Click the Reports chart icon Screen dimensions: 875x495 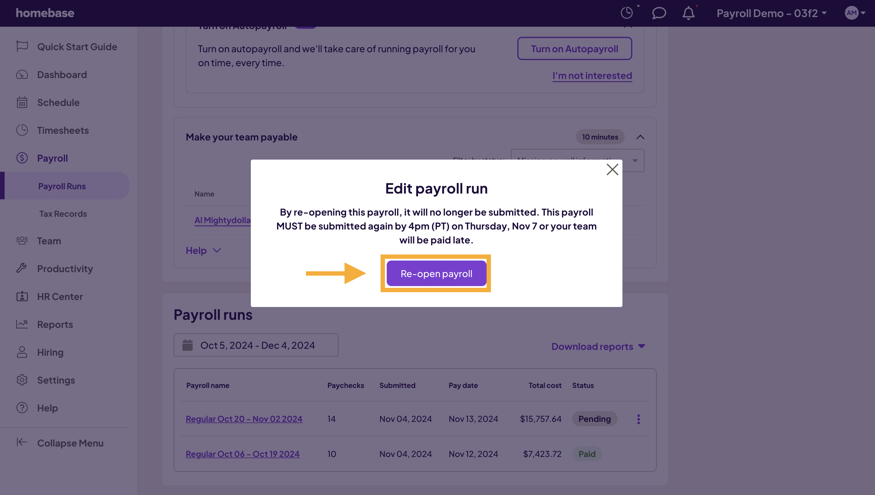[21, 324]
